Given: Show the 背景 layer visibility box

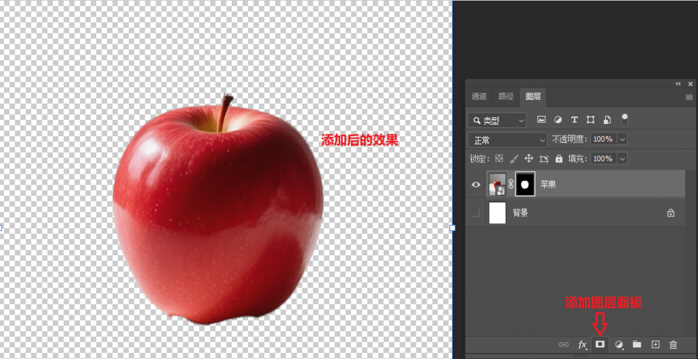Looking at the screenshot, I should pos(476,213).
